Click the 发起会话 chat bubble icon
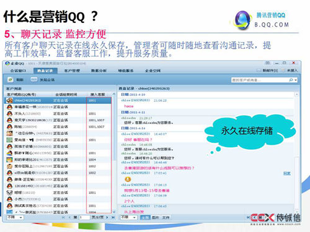Viewport: 310px width, 232px height. 34,79
